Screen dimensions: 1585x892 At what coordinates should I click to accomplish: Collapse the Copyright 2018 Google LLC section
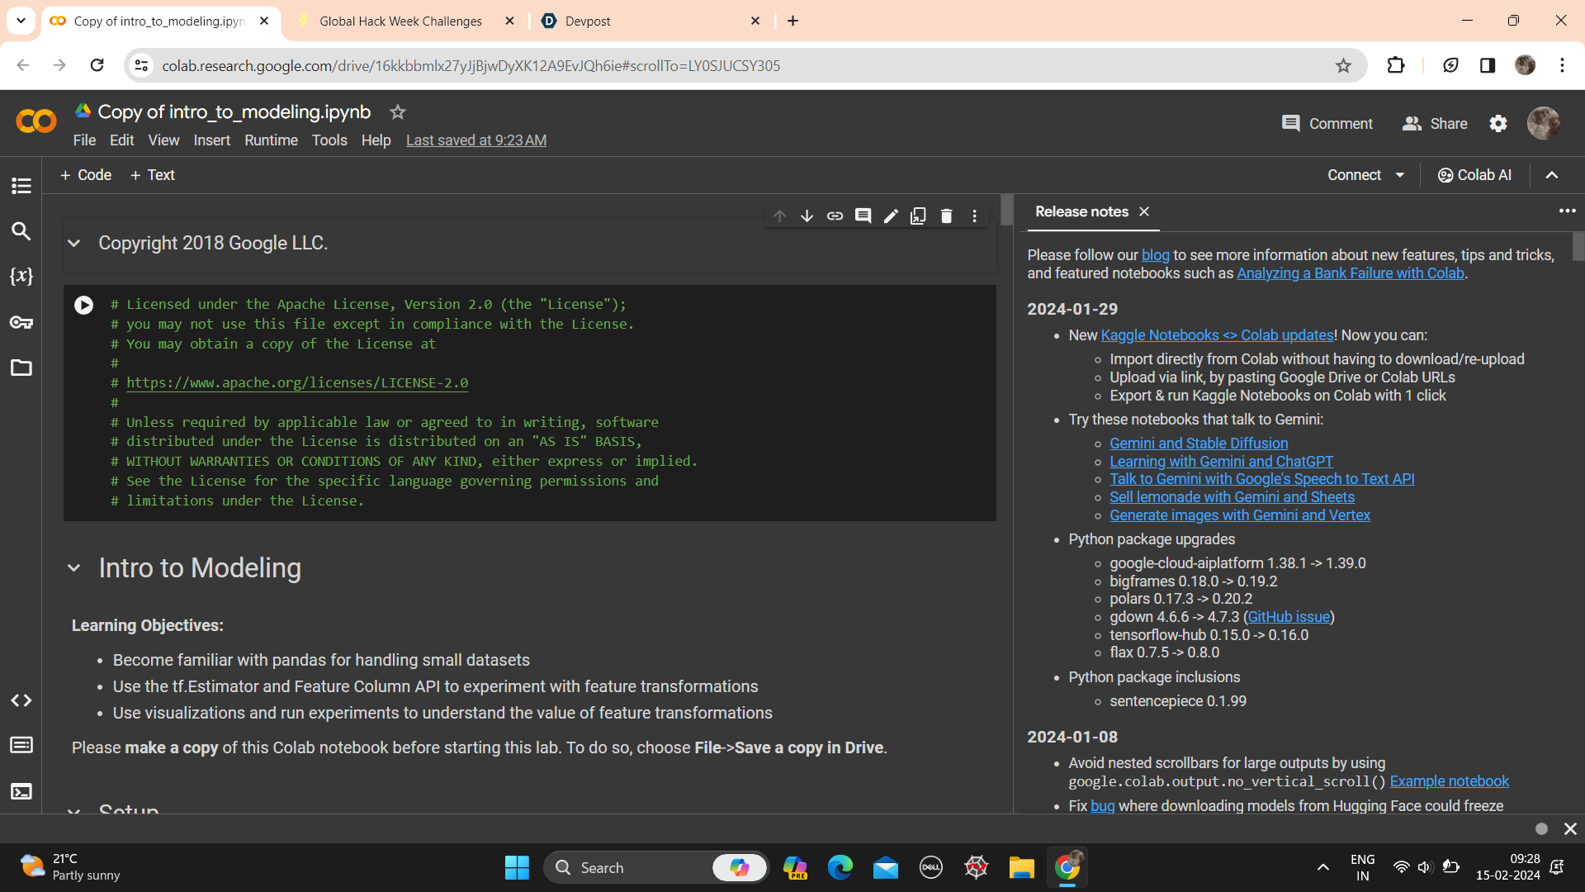click(74, 244)
